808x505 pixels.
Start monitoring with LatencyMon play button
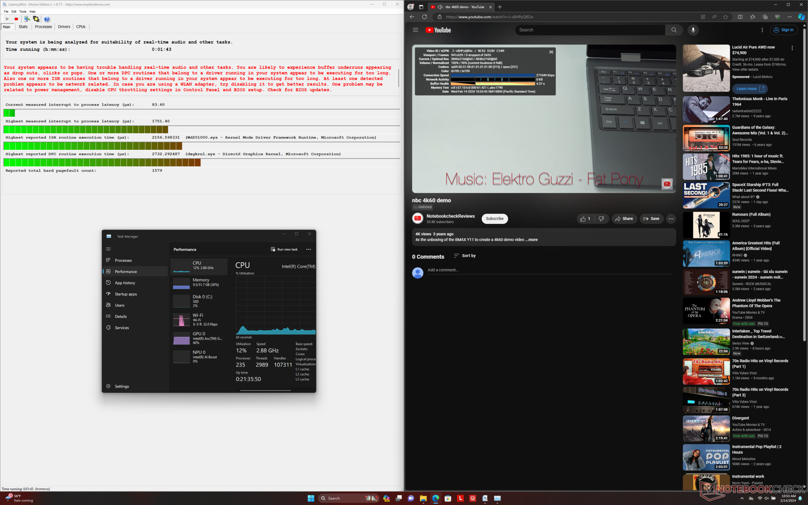coord(7,19)
